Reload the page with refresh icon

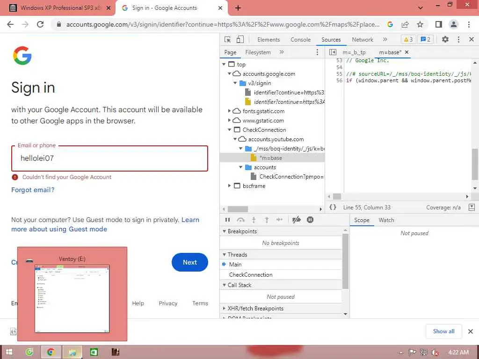point(40,24)
